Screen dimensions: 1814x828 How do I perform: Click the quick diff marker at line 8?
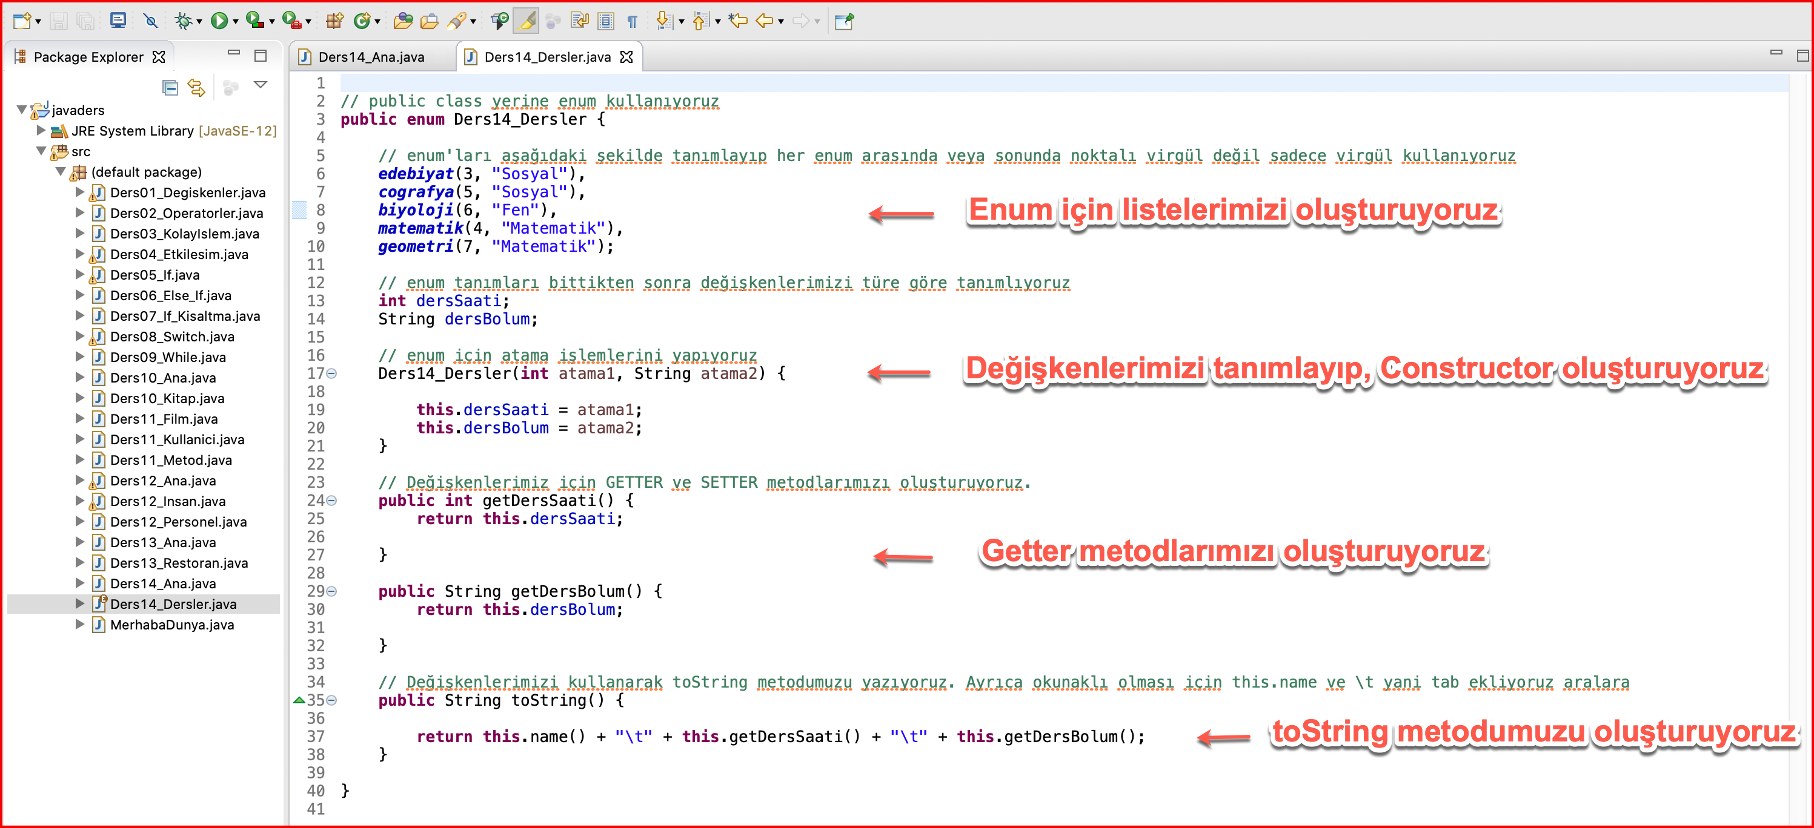click(x=299, y=209)
